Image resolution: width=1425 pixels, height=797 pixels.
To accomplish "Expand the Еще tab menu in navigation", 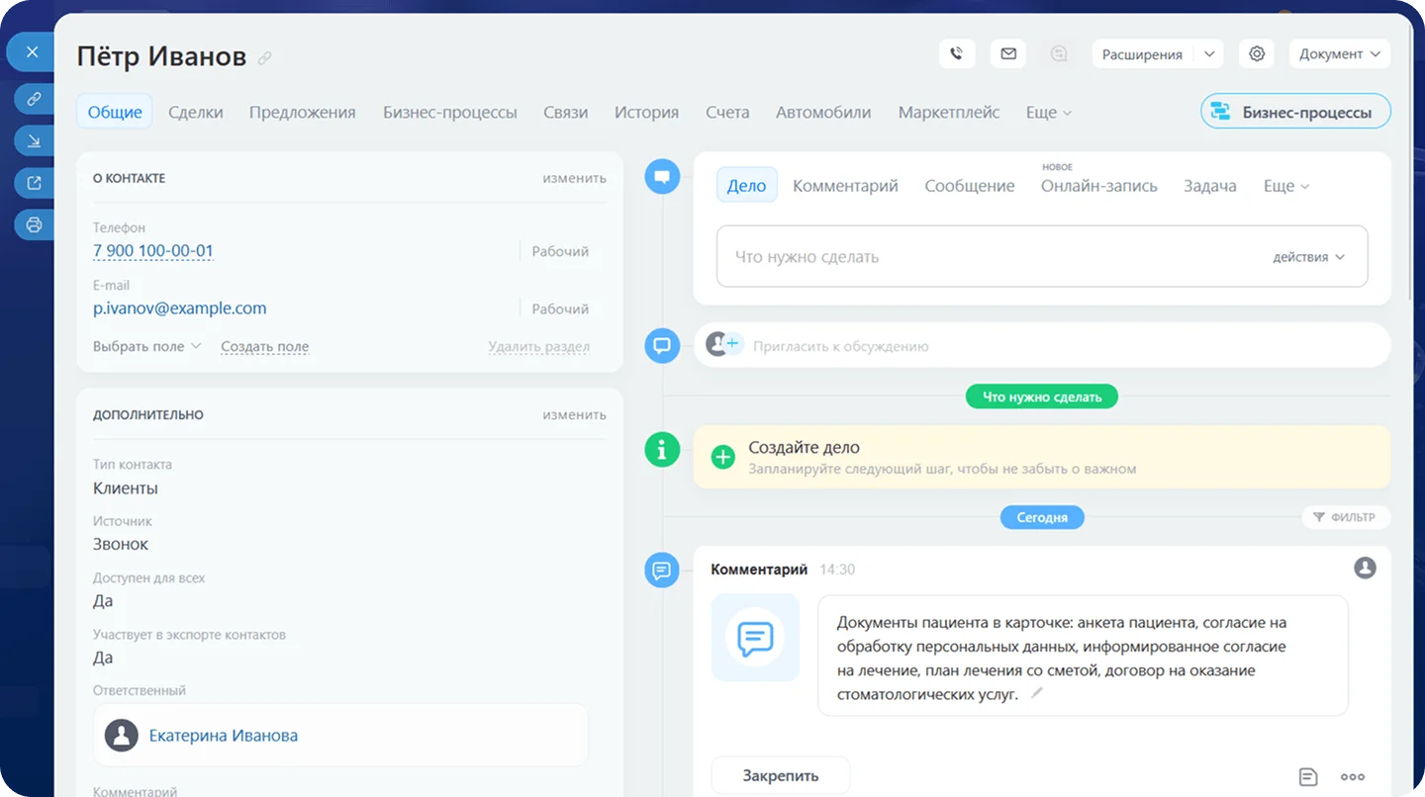I will pos(1048,113).
